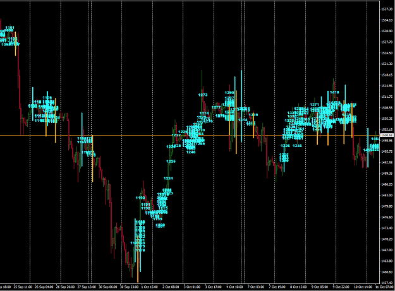The height and width of the screenshot is (291, 395).
Task: Select trade label 1246
Action: 191,152
